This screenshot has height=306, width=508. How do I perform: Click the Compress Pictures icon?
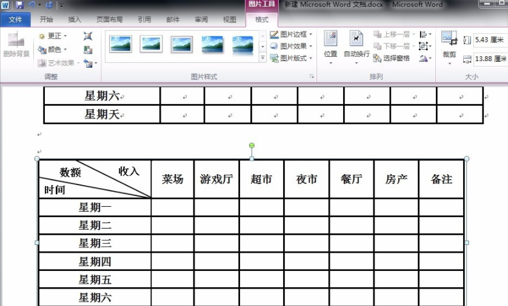point(88,36)
